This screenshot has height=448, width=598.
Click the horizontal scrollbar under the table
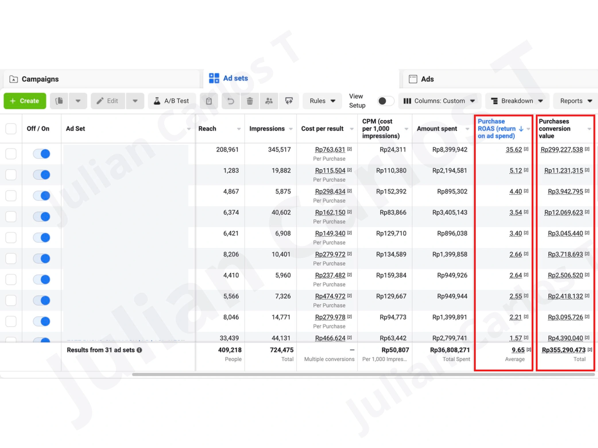[363, 375]
